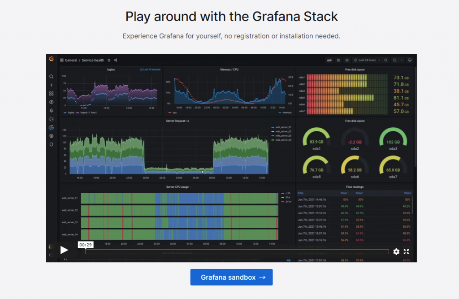459x299 pixels.
Task: Click the globe icon in the sidebar
Action: 51,119
